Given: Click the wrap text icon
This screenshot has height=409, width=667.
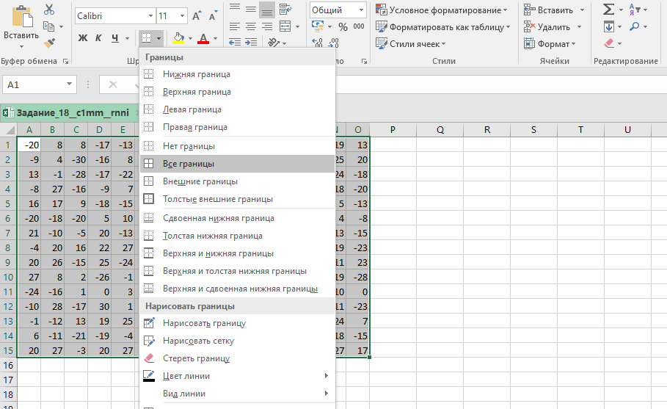Looking at the screenshot, I should (x=284, y=9).
